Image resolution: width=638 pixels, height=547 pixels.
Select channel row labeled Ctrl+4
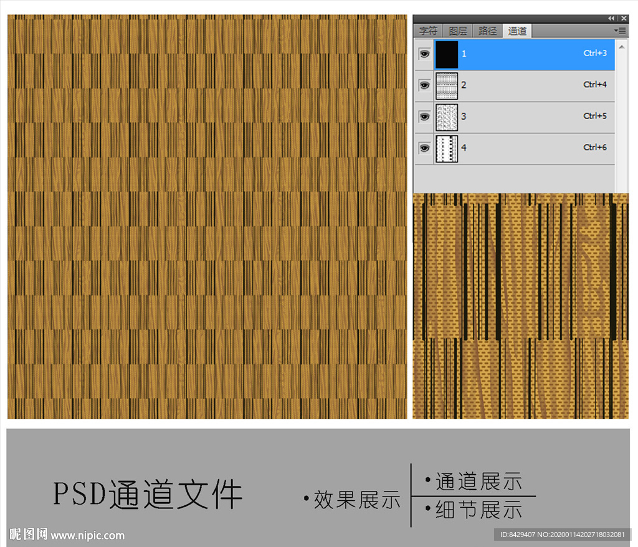coord(514,86)
